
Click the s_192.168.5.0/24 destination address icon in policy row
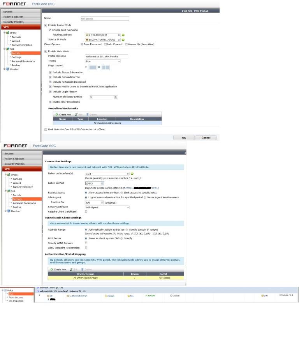[68, 296]
